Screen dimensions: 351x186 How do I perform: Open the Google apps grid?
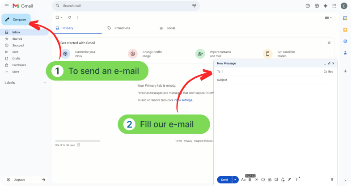(x=334, y=6)
